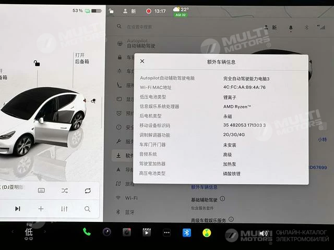Viewport: 334px width, 250px height.
Task: Toggle repeat in media player
Action: coord(88,191)
